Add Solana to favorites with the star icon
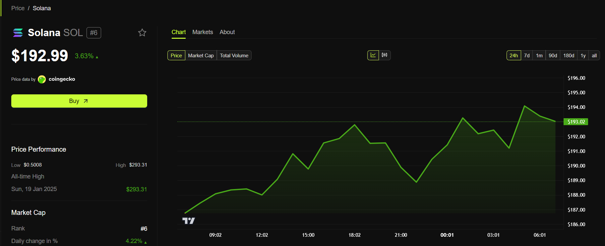605x246 pixels. [142, 32]
